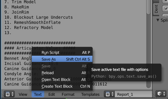Screen dimensions: 168x99
Task: Open the Format menu in text editor header
Action: [x=68, y=94]
